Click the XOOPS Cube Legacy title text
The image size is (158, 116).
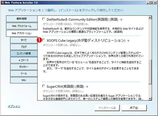tap(86, 41)
